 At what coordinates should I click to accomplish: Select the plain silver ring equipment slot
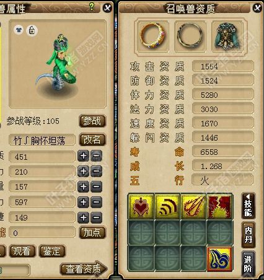tap(190, 37)
